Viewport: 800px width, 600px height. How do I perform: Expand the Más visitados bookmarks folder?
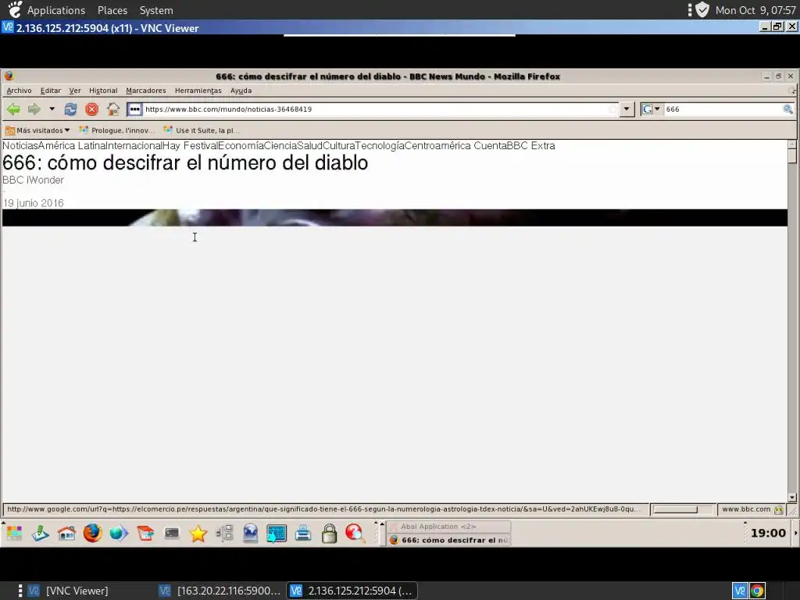[x=37, y=130]
